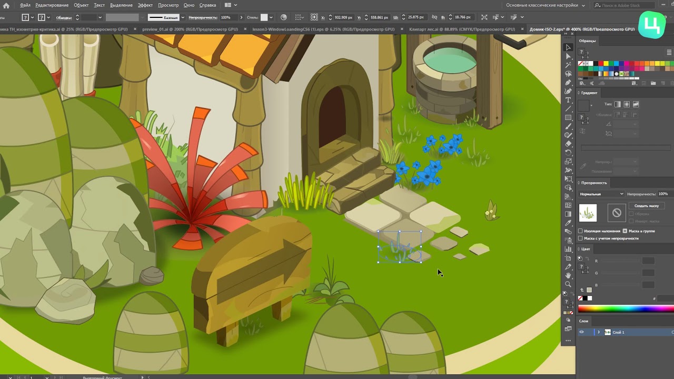Select the Pen tool

click(x=568, y=83)
